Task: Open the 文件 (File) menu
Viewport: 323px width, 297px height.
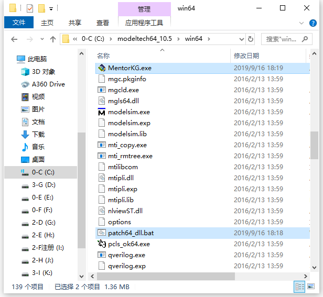Action: (x=19, y=22)
